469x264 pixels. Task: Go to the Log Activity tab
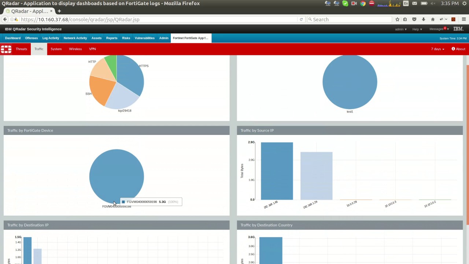(x=51, y=38)
